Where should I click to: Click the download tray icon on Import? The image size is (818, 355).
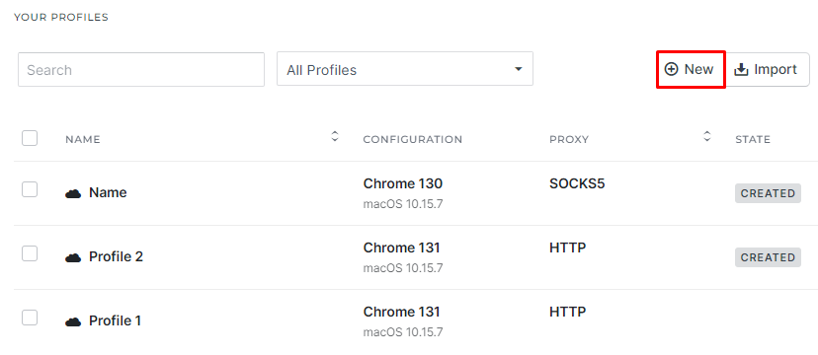pyautogui.click(x=741, y=69)
